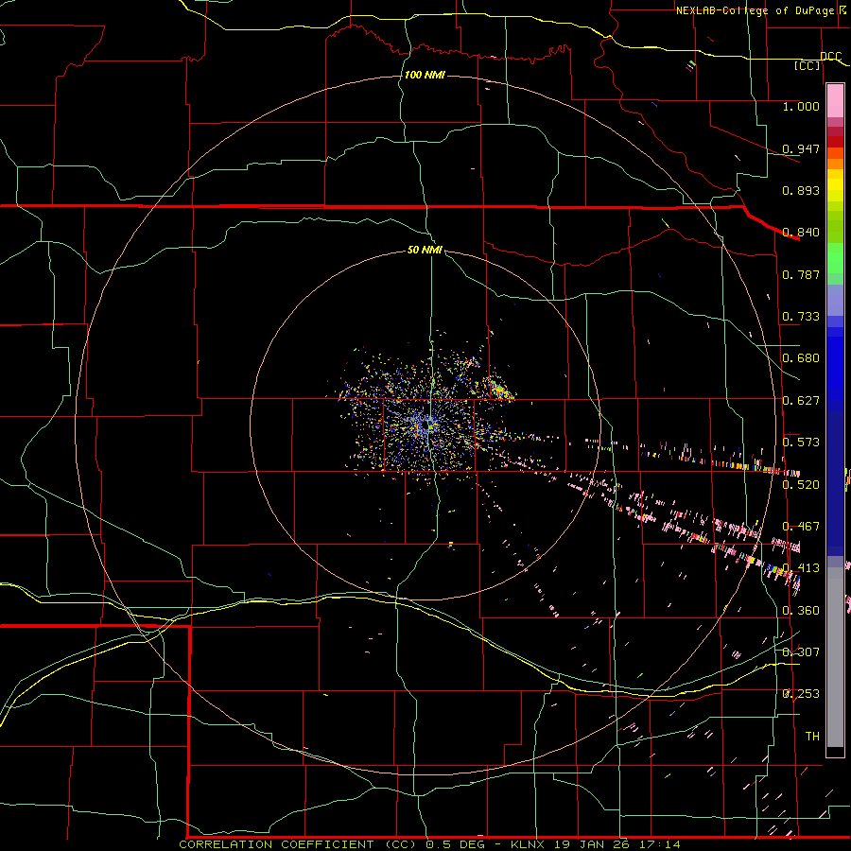
Task: Click the 0.253 scale value
Action: 801,694
